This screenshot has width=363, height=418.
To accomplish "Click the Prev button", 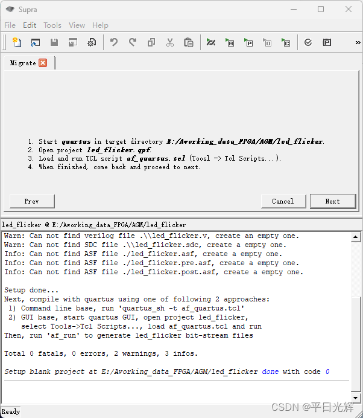I will (32, 201).
